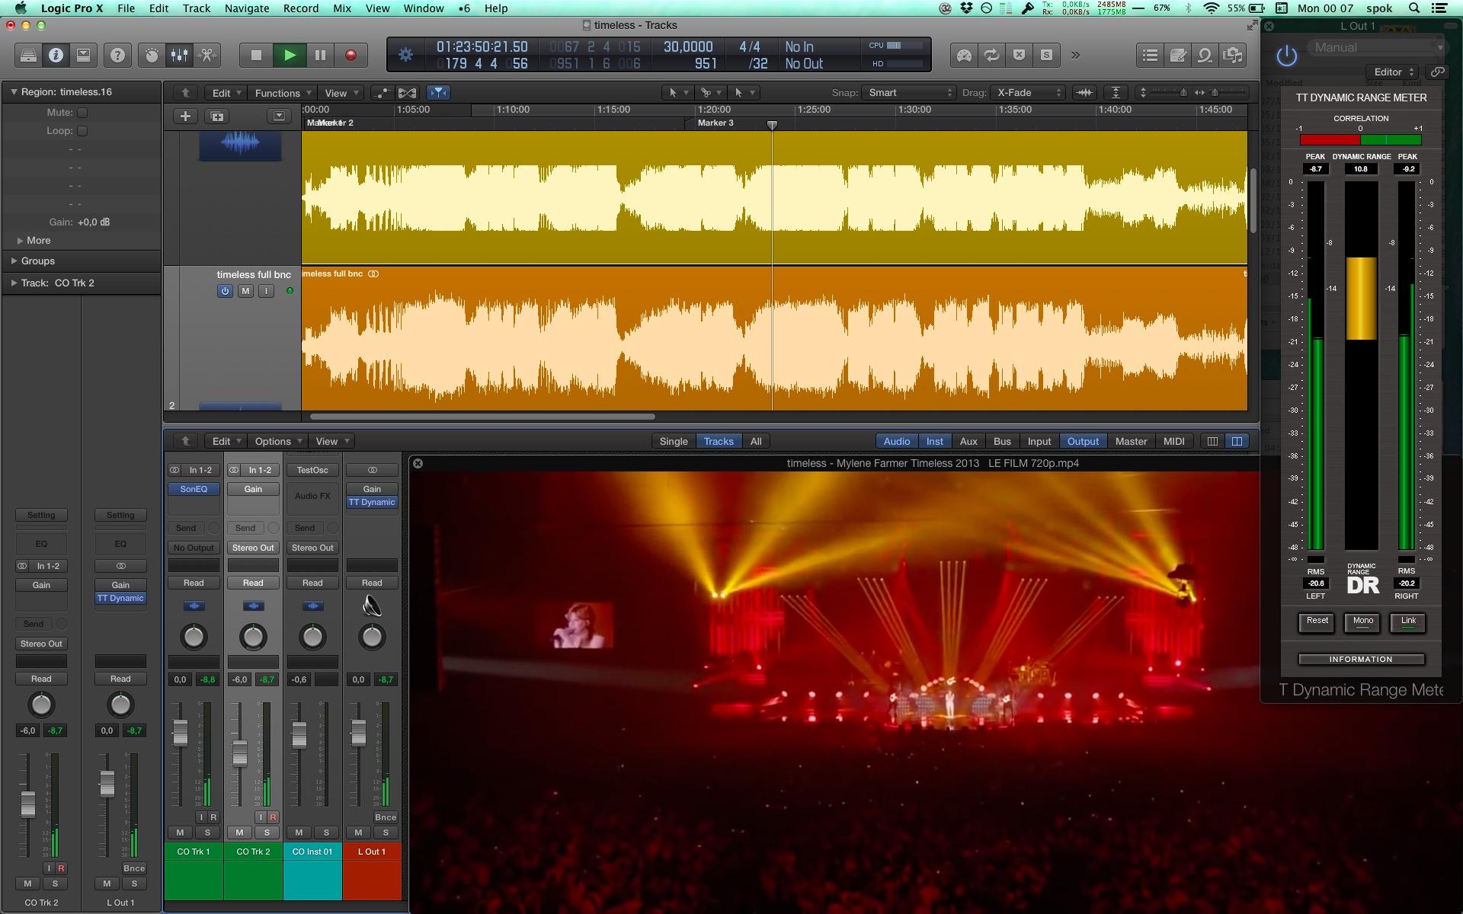Open LCD display settings gear
Image resolution: width=1463 pixels, height=914 pixels.
[405, 55]
